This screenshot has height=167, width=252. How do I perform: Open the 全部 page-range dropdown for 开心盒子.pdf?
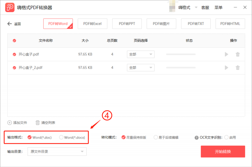141,54
